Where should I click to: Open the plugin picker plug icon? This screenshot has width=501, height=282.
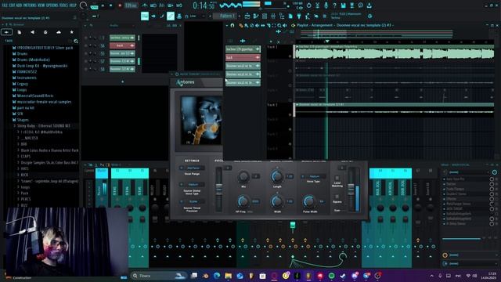tap(299, 16)
